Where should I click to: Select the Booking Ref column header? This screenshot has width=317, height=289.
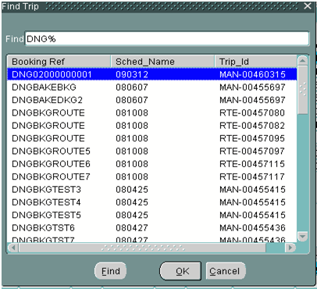pos(59,62)
